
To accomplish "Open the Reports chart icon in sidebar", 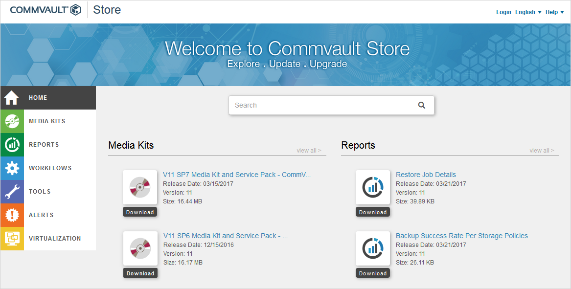I will [12, 145].
